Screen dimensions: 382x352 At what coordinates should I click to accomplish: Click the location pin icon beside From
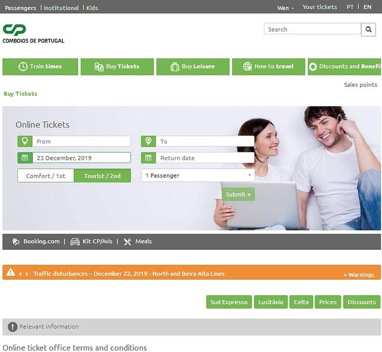24,142
